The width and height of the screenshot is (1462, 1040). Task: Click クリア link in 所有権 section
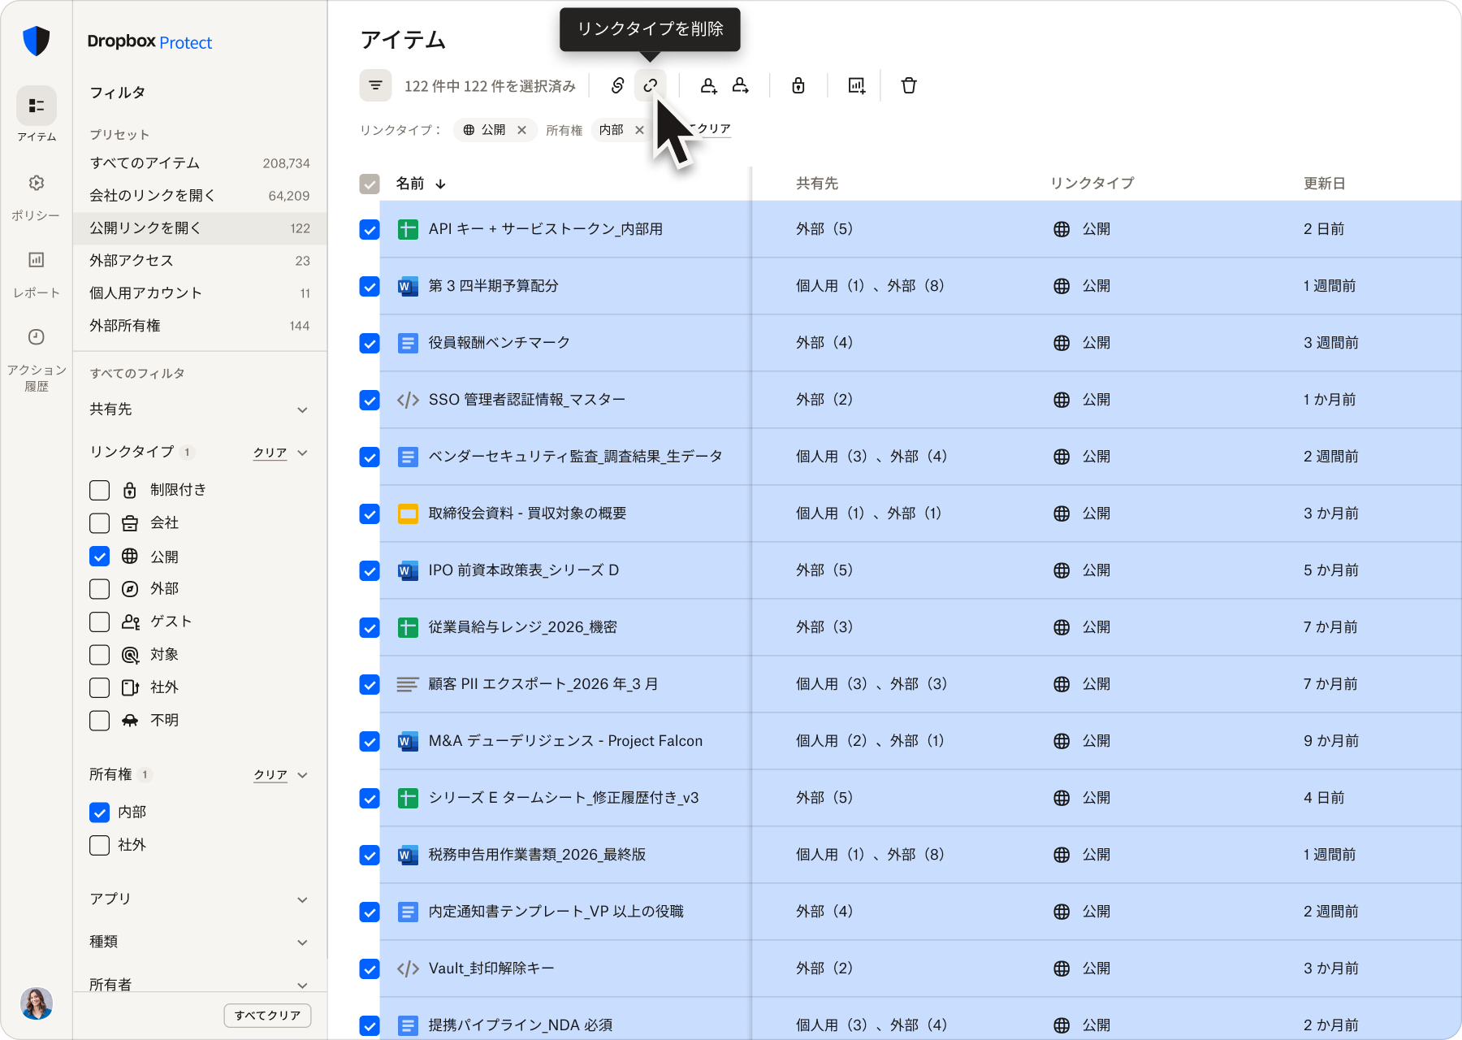point(270,775)
